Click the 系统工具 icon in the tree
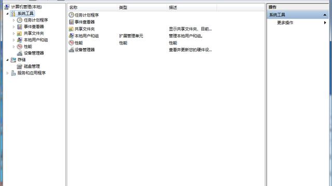The width and height of the screenshot is (332, 186). point(13,13)
